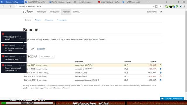This screenshot has height=105, width=187.
Task: Click red icon on the 'У тебя было 630 р' message
Action: click(x=3, y=56)
